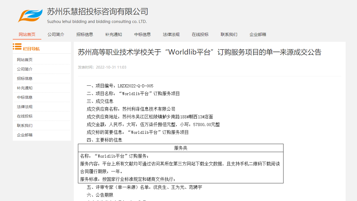This screenshot has width=357, height=201.
Task: Open 联系我们 in top navigation bar
Action: pyautogui.click(x=229, y=35)
